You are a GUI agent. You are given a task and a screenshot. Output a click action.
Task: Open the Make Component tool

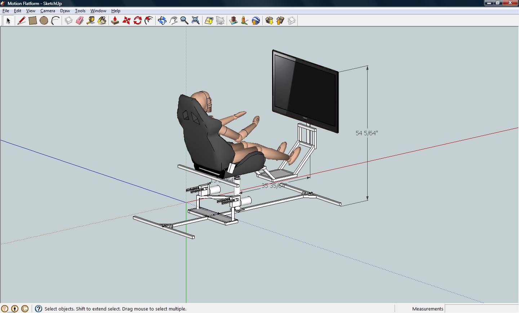68,21
